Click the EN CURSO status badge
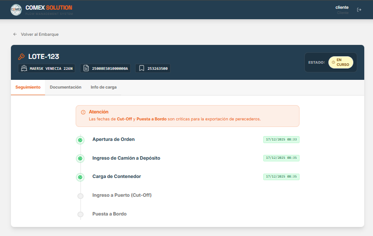373x236 pixels. point(341,62)
